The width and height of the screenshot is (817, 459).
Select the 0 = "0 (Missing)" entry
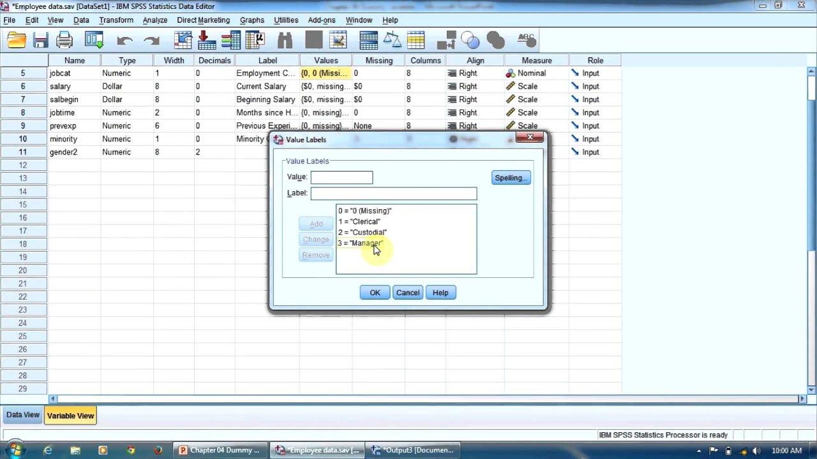pos(364,211)
